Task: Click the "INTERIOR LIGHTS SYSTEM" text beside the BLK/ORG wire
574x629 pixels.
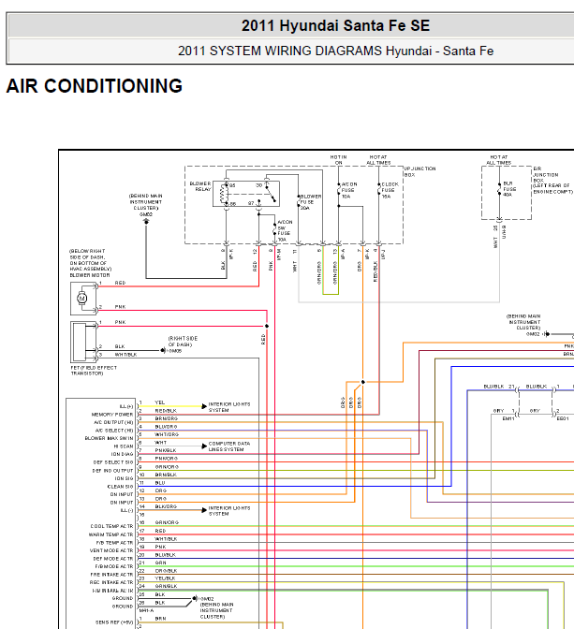Action: click(x=229, y=511)
